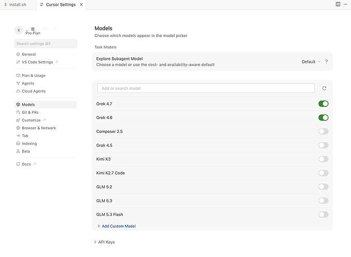351x257 pixels.
Task: Focus the Add or search model field
Action: click(206, 89)
